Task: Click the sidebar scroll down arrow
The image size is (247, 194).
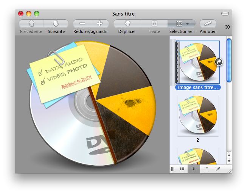Action: tap(229, 161)
